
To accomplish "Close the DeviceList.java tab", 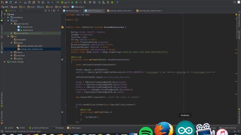I will pyautogui.click(x=81, y=11).
